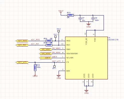Click test point TP11 square

(x=54, y=67)
